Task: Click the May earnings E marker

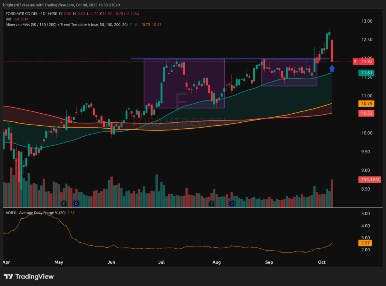Action: pos(64,203)
